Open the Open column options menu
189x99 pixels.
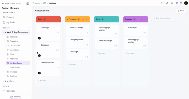pos(57,19)
